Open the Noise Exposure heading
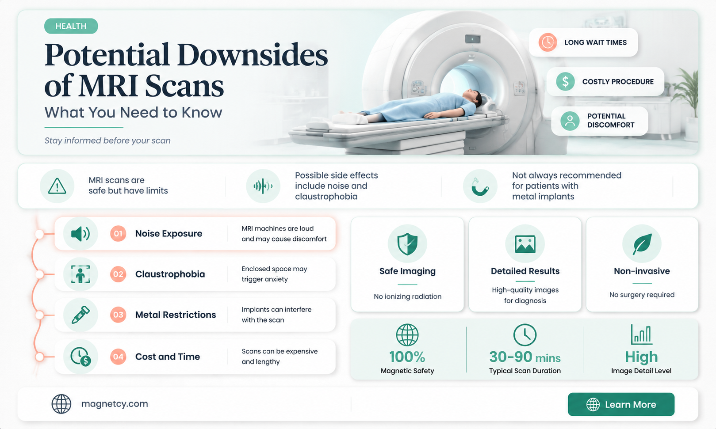The width and height of the screenshot is (716, 429). click(168, 233)
